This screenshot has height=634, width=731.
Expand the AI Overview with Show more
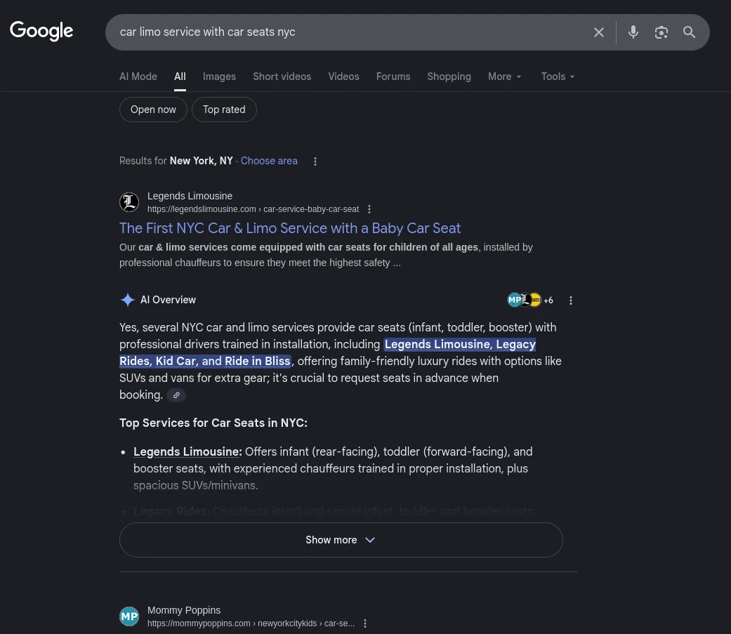pyautogui.click(x=341, y=539)
